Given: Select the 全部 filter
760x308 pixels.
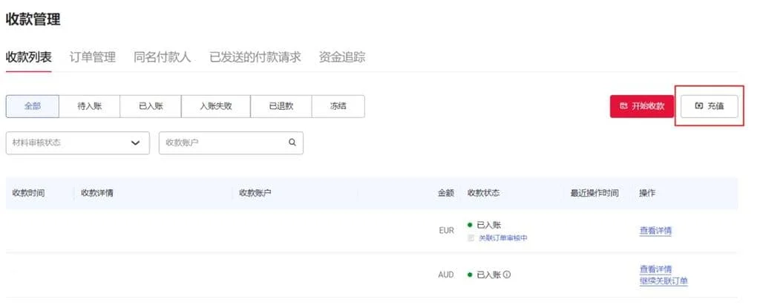Looking at the screenshot, I should [33, 106].
